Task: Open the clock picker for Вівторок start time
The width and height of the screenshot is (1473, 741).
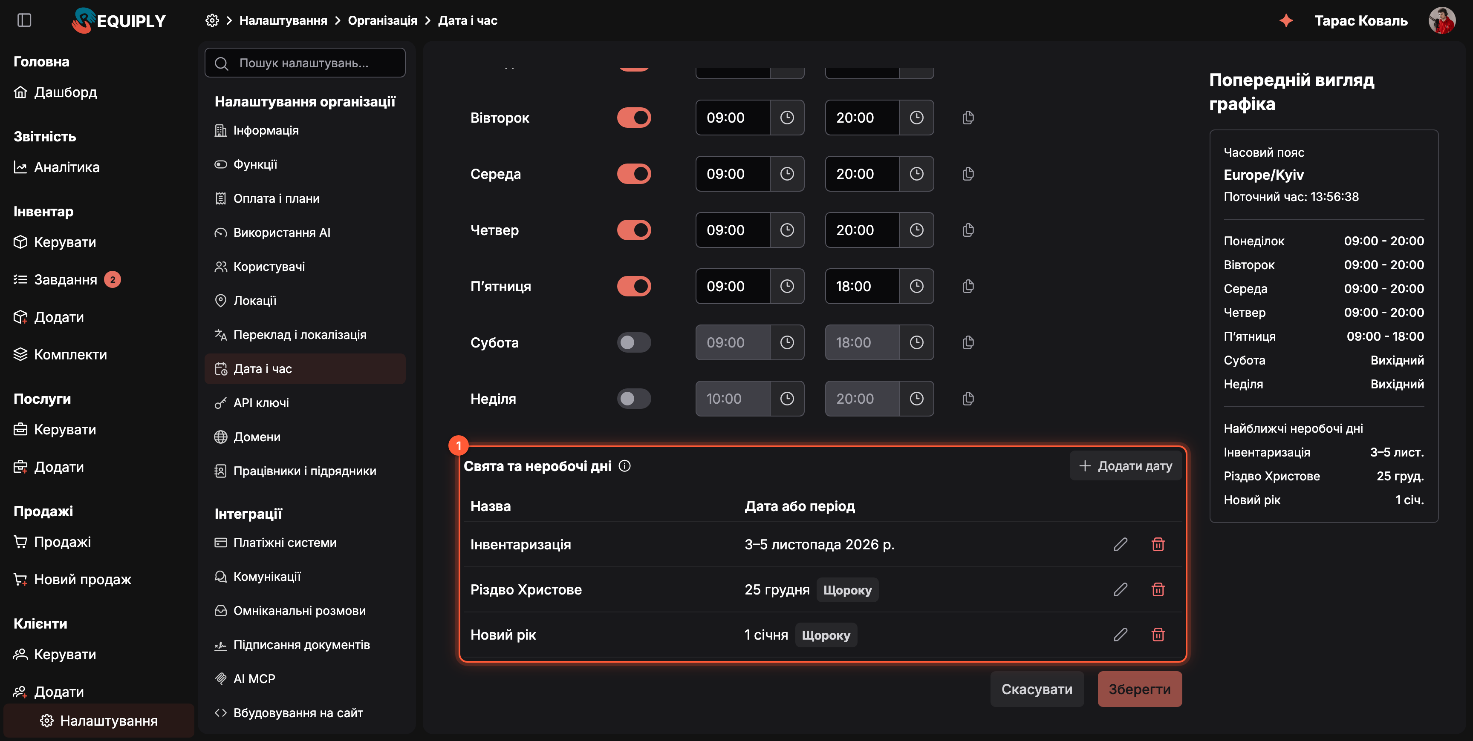Action: pyautogui.click(x=787, y=118)
